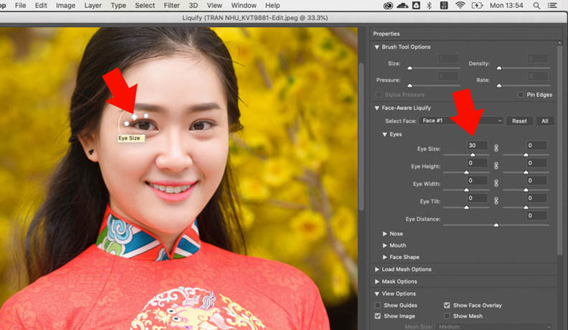
Task: Click the left Eye Tilt value field
Action: [477, 198]
